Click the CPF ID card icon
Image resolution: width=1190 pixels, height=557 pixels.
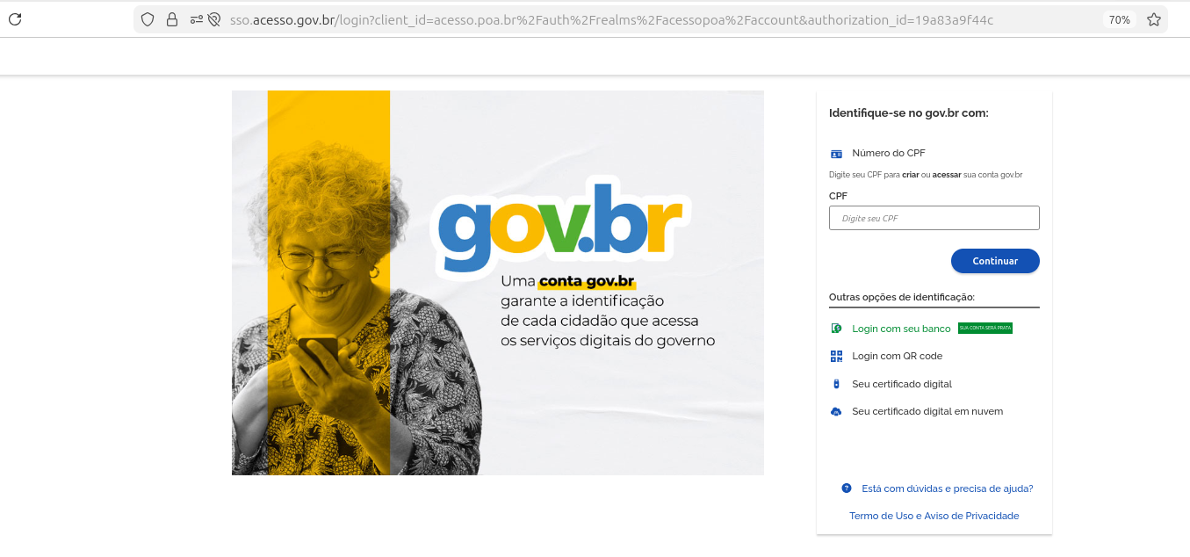[836, 154]
